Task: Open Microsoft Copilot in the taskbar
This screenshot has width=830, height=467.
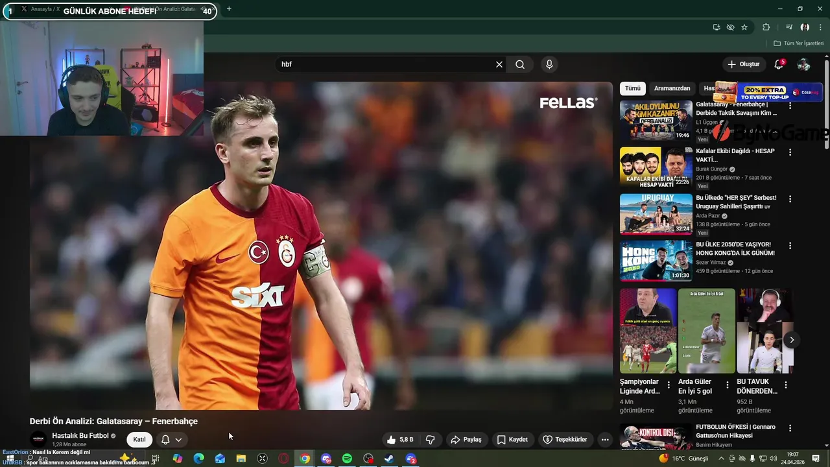Action: [x=178, y=459]
